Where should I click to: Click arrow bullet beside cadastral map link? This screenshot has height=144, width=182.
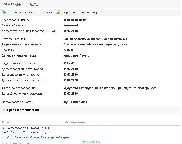pyautogui.click(x=3, y=138)
